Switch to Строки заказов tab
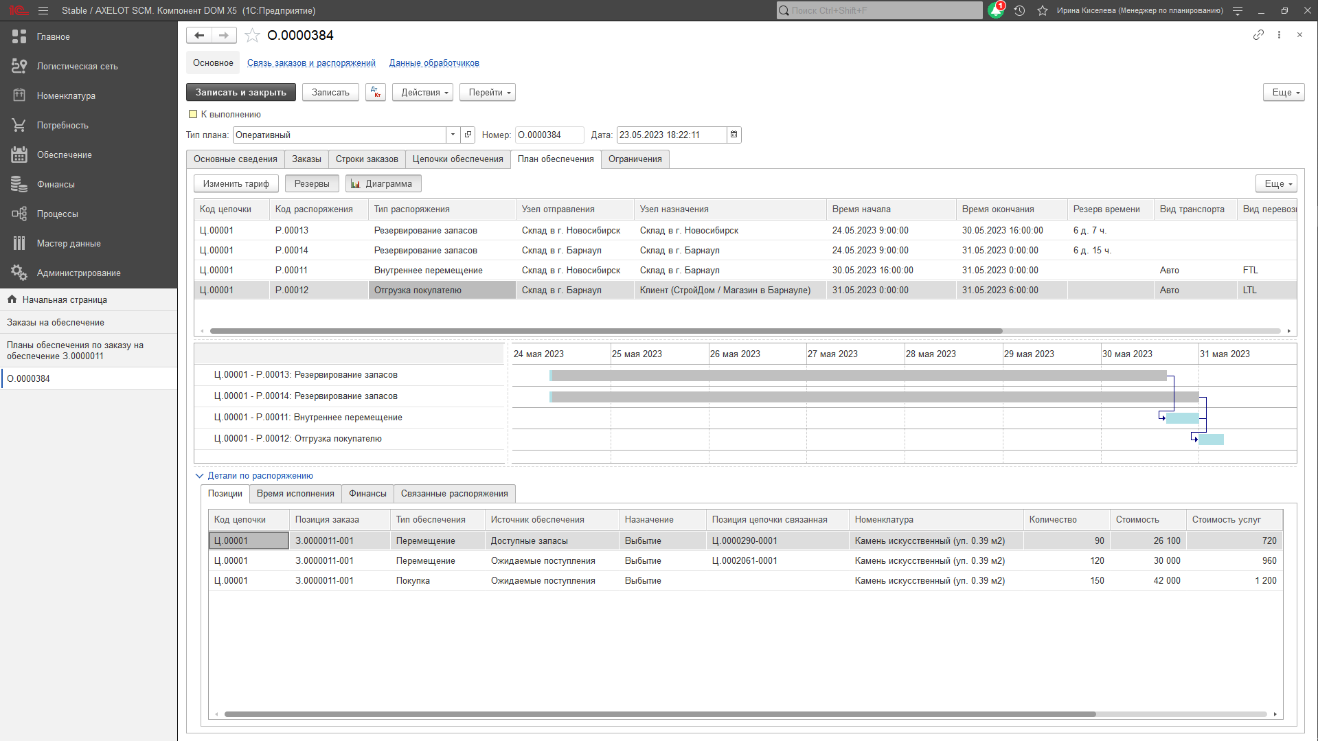Screen dimensions: 1318x741 [367, 159]
